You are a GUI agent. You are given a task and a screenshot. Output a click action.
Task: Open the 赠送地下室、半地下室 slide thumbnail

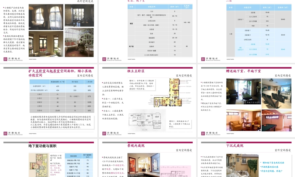246,101
